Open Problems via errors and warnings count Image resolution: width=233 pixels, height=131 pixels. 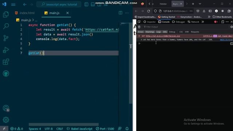tap(17, 129)
